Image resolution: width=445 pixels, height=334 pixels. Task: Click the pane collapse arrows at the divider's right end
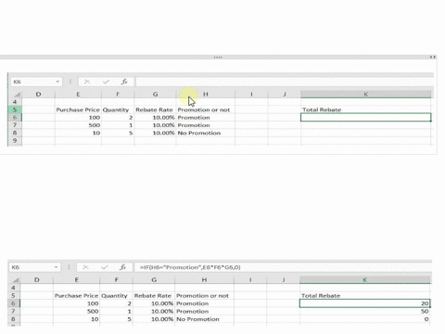(433, 57)
